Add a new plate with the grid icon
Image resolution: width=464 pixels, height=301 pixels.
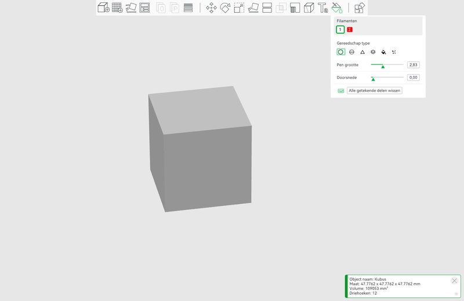tap(117, 8)
